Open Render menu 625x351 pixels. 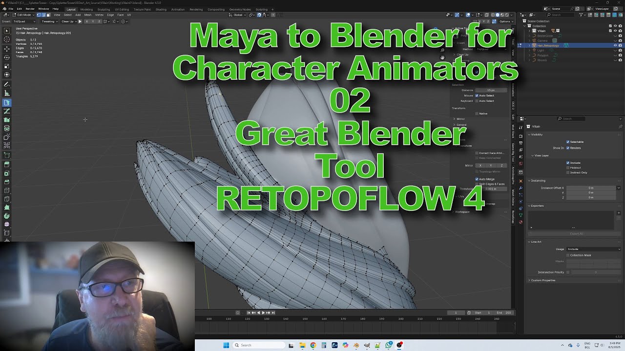coord(30,9)
